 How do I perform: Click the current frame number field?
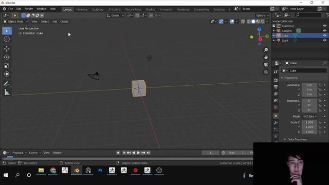[x=210, y=153]
